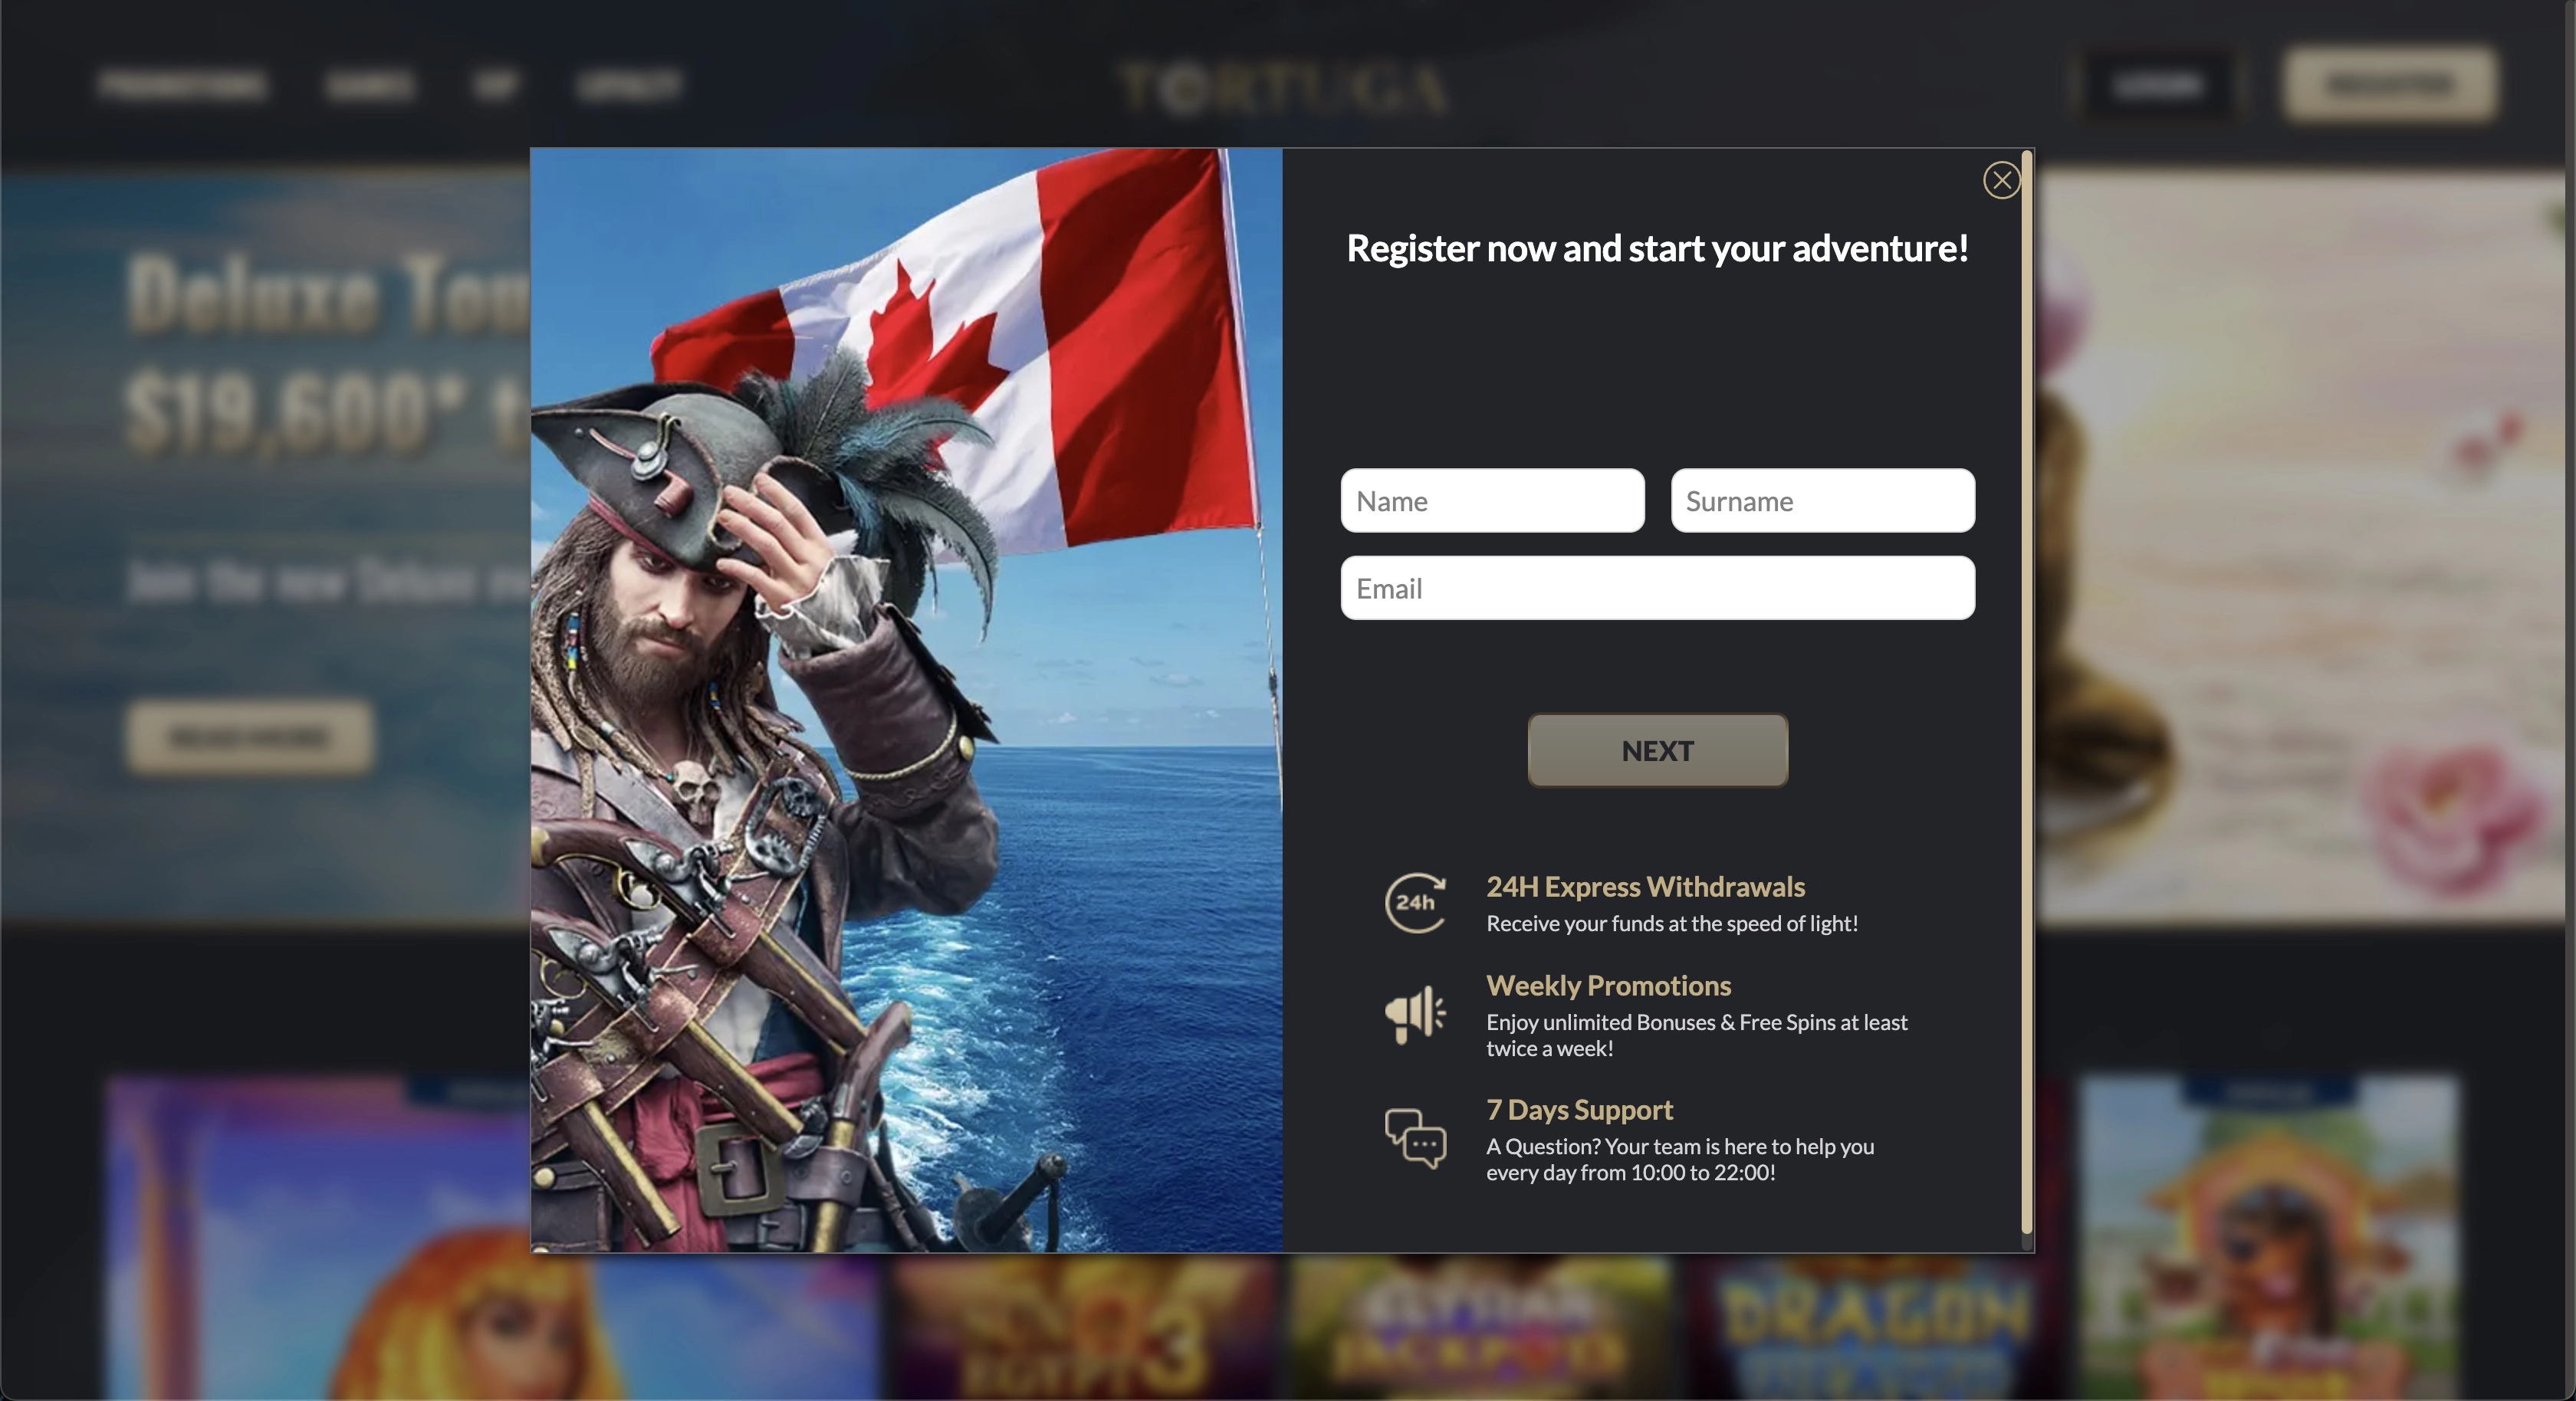Click the megaphone weekly promotions icon

pyautogui.click(x=1415, y=1014)
